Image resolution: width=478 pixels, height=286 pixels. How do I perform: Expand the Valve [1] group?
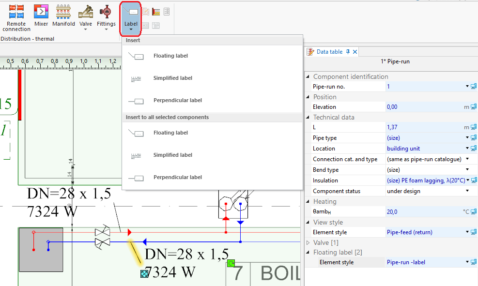click(x=308, y=242)
